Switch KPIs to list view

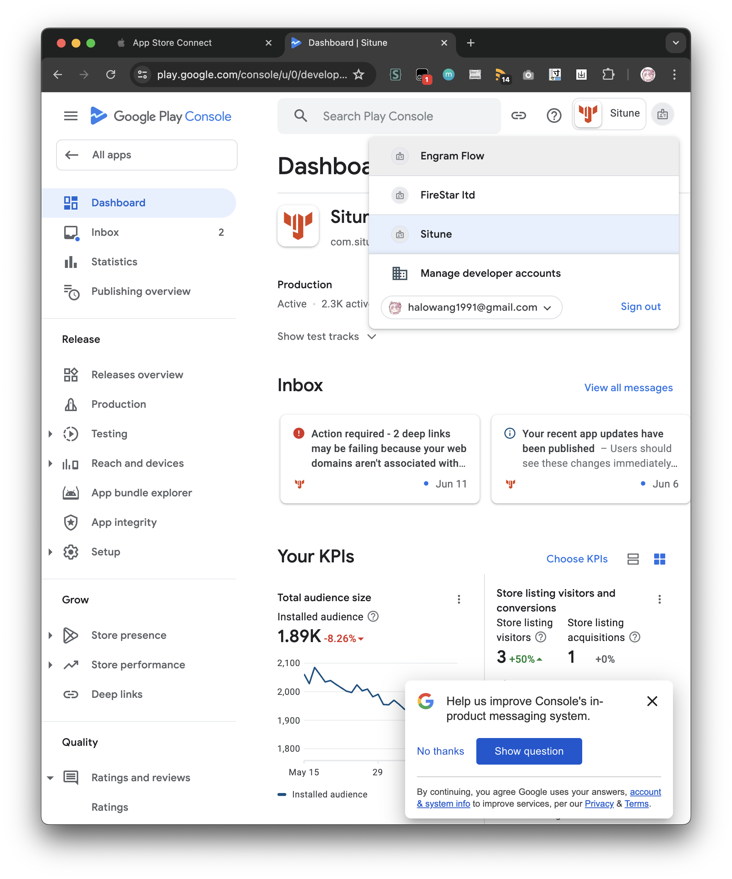point(633,559)
